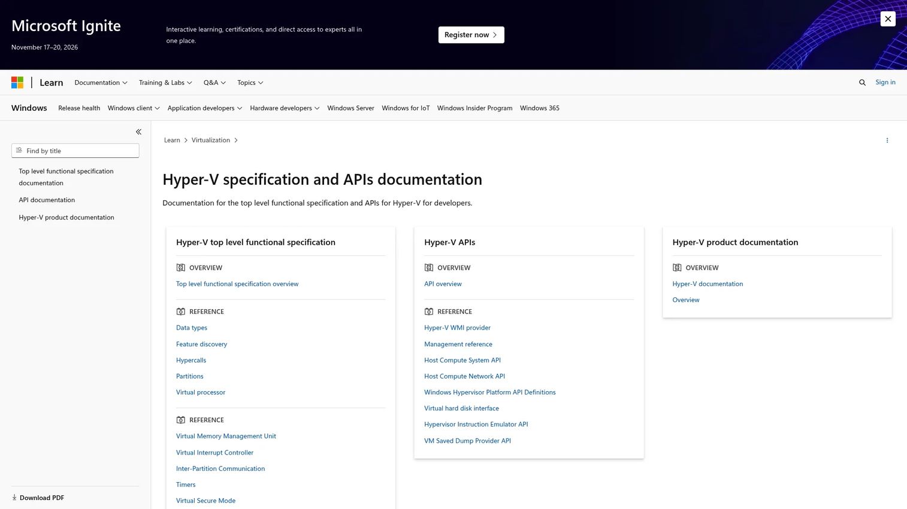Click the Windows product title
The image size is (907, 509).
[x=29, y=108]
